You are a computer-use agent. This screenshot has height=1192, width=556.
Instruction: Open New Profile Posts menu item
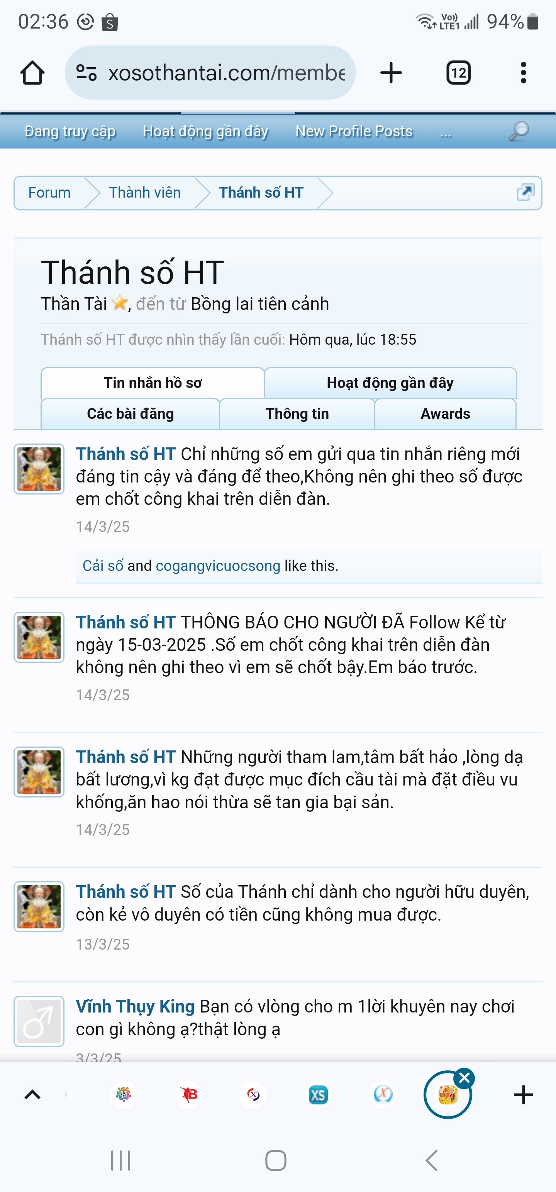tap(354, 131)
